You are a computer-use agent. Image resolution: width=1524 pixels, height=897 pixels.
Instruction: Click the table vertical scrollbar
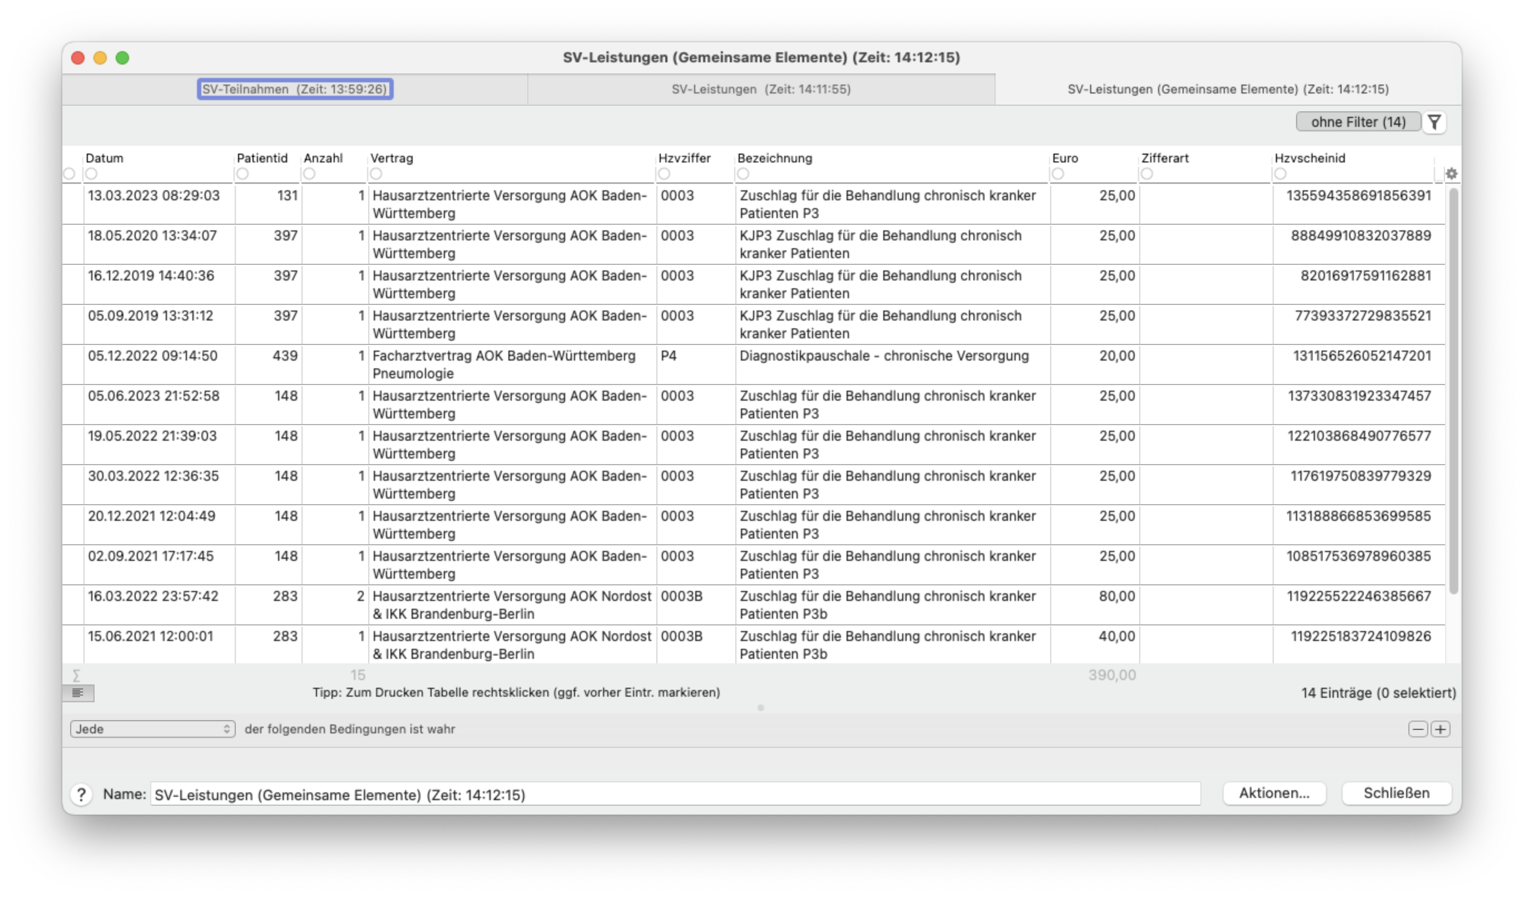tap(1454, 391)
